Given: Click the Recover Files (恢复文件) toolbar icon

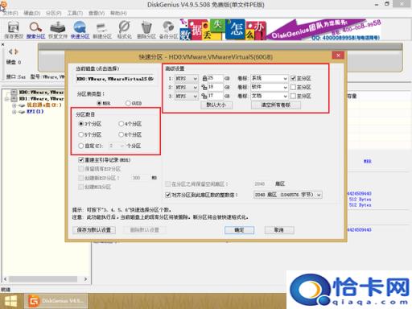Looking at the screenshot, I should pos(57,27).
